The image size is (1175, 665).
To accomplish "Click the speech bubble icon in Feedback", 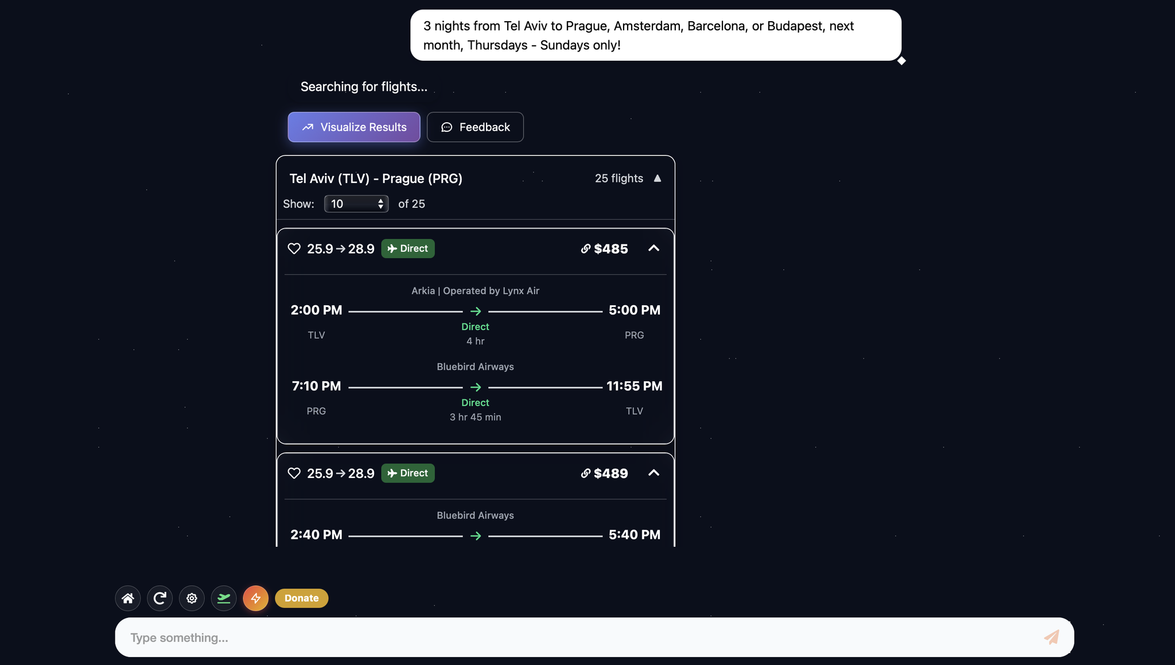I will 447,127.
